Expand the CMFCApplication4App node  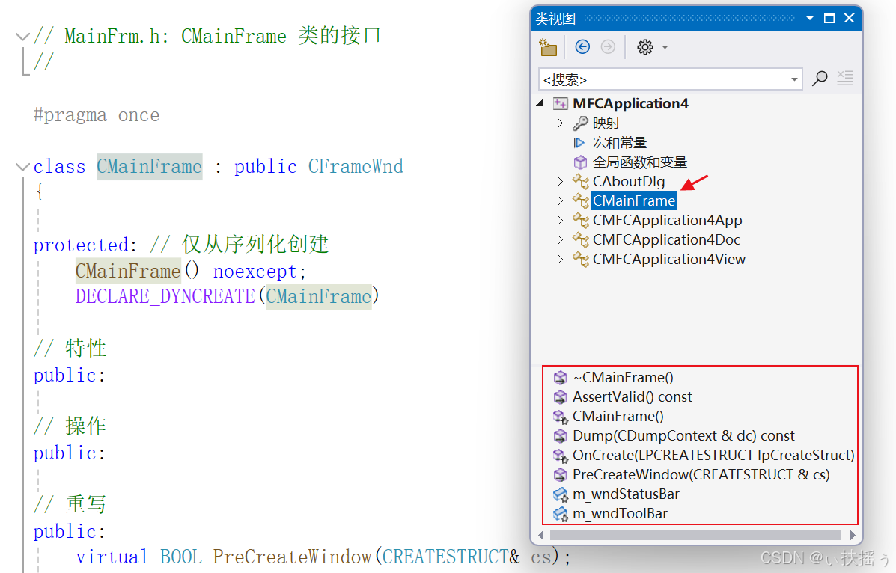coord(560,221)
